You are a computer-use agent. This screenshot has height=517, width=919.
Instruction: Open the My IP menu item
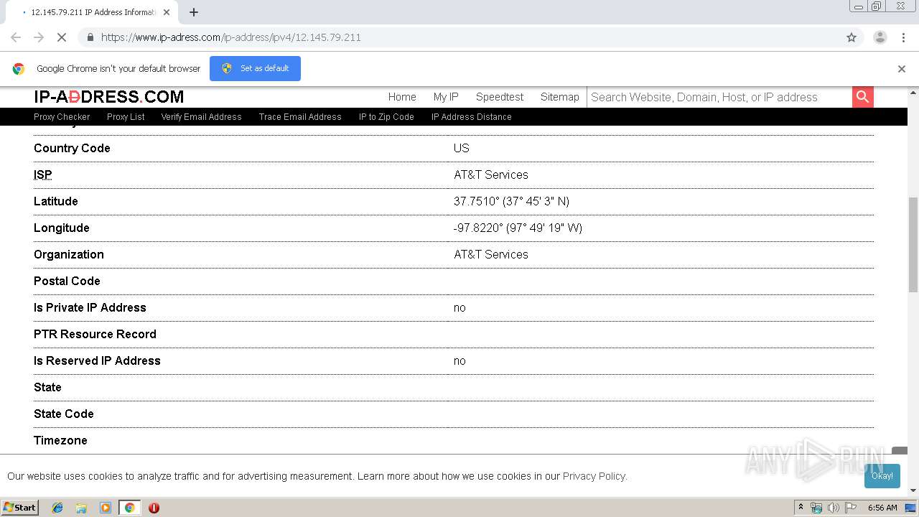tap(446, 97)
